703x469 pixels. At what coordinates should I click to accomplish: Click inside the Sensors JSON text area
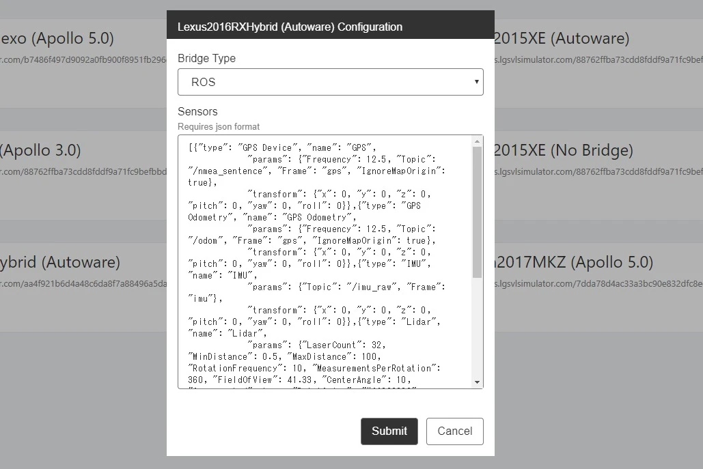325,261
